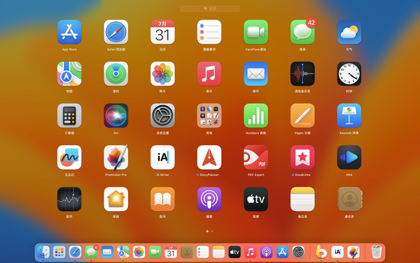This screenshot has width=420, height=263.
Task: Open the Books app
Action: click(162, 199)
